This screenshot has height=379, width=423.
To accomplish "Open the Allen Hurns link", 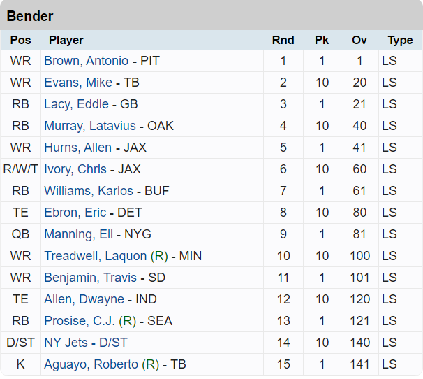I will coord(78,148).
